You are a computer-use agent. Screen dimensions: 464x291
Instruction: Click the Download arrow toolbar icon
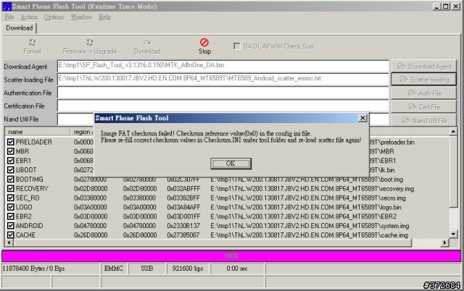pyautogui.click(x=147, y=43)
